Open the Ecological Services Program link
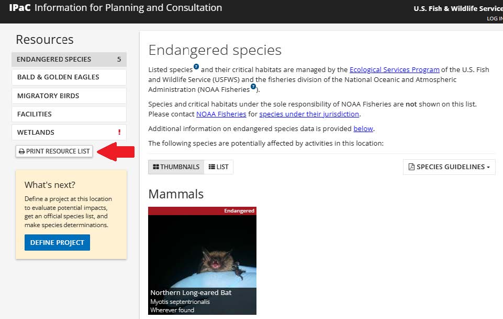The image size is (503, 319). (x=394, y=69)
